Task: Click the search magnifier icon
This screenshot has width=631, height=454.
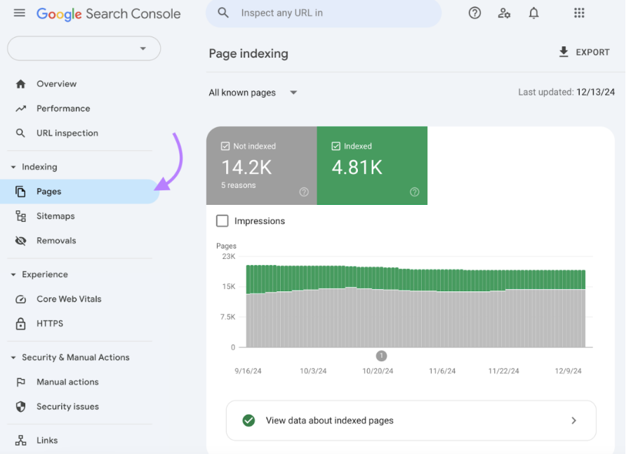Action: click(223, 13)
